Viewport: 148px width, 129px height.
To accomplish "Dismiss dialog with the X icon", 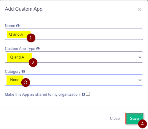I will [x=139, y=10].
